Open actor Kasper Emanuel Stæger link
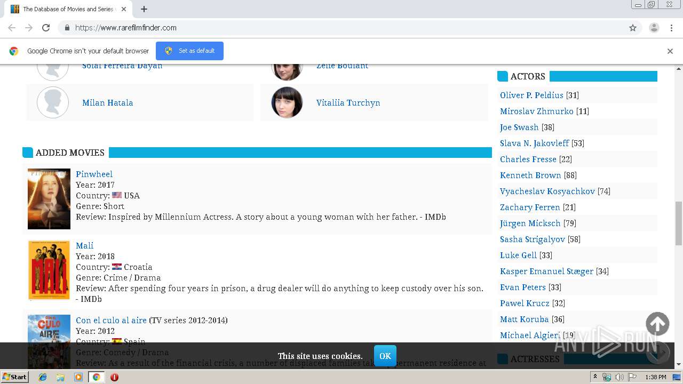This screenshot has width=683, height=384. click(546, 271)
